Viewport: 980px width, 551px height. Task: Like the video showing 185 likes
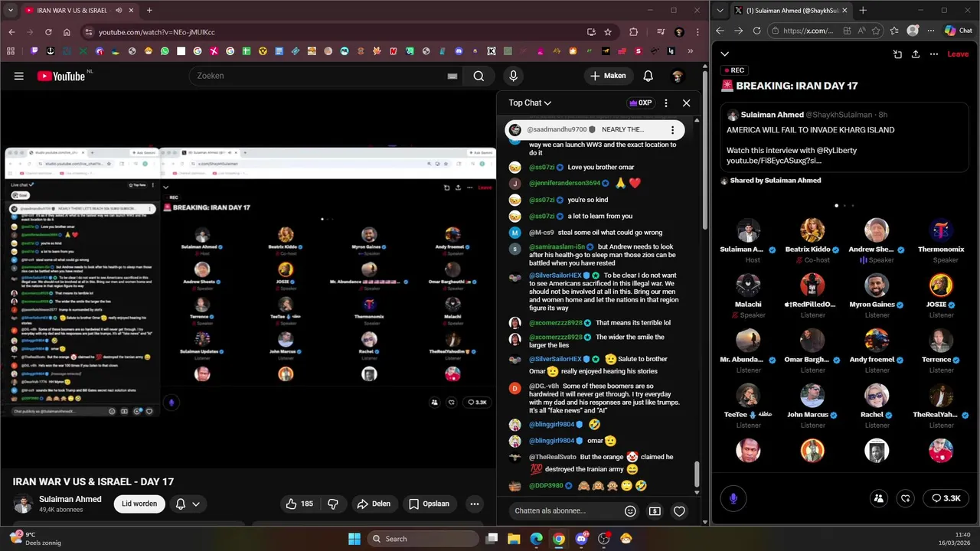299,504
